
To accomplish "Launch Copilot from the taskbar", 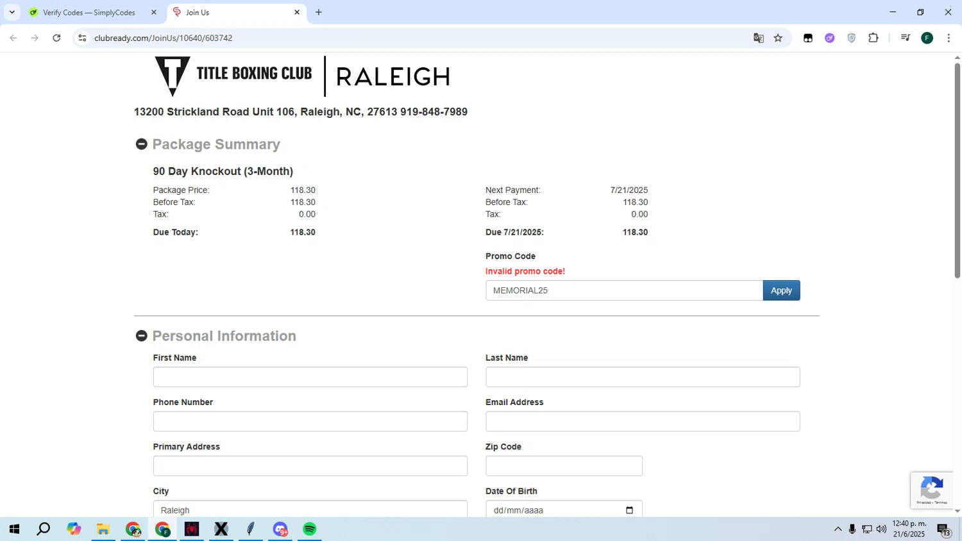I will (74, 529).
